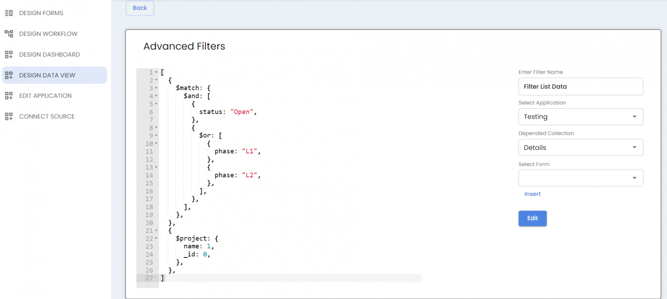This screenshot has height=299, width=667.
Task: Click inside the Enter Filter Name field
Action: point(581,86)
